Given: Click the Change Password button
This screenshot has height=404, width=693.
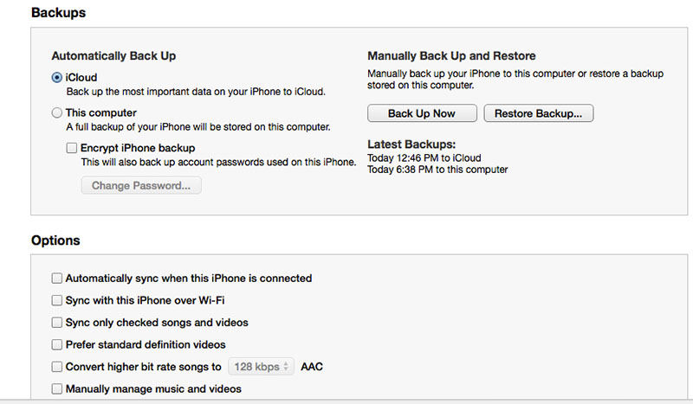Looking at the screenshot, I should pyautogui.click(x=141, y=185).
